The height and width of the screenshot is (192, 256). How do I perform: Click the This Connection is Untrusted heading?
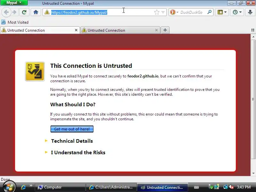[x=91, y=66]
